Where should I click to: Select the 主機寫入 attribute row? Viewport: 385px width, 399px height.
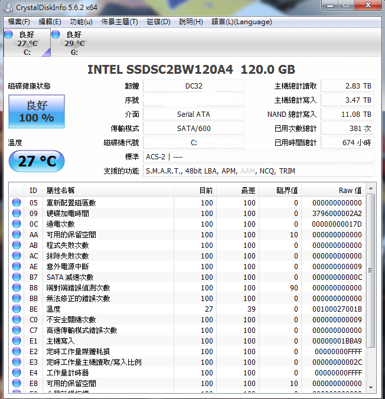point(188,341)
